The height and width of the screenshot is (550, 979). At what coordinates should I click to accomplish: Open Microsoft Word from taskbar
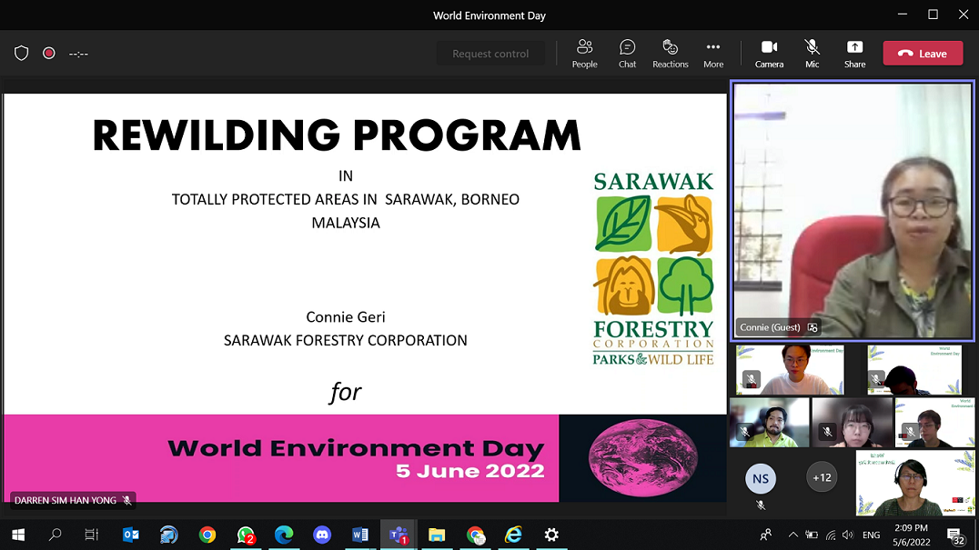click(360, 535)
